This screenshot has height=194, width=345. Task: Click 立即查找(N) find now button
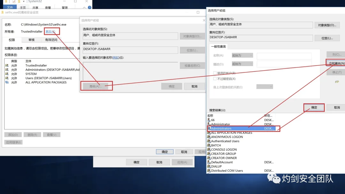click(336, 63)
